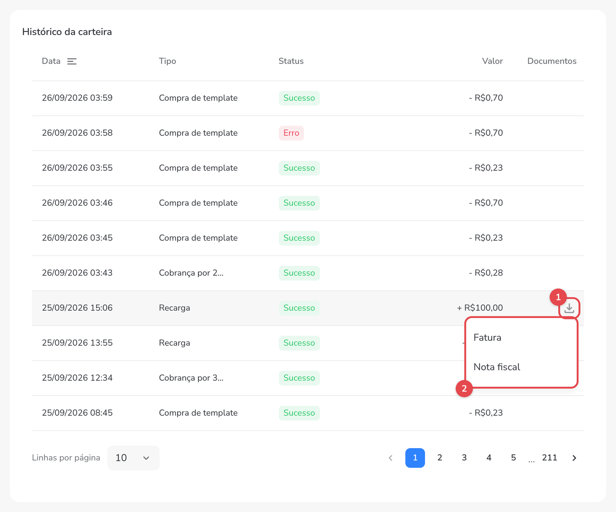Go to page 5
The height and width of the screenshot is (512, 616).
click(x=513, y=458)
